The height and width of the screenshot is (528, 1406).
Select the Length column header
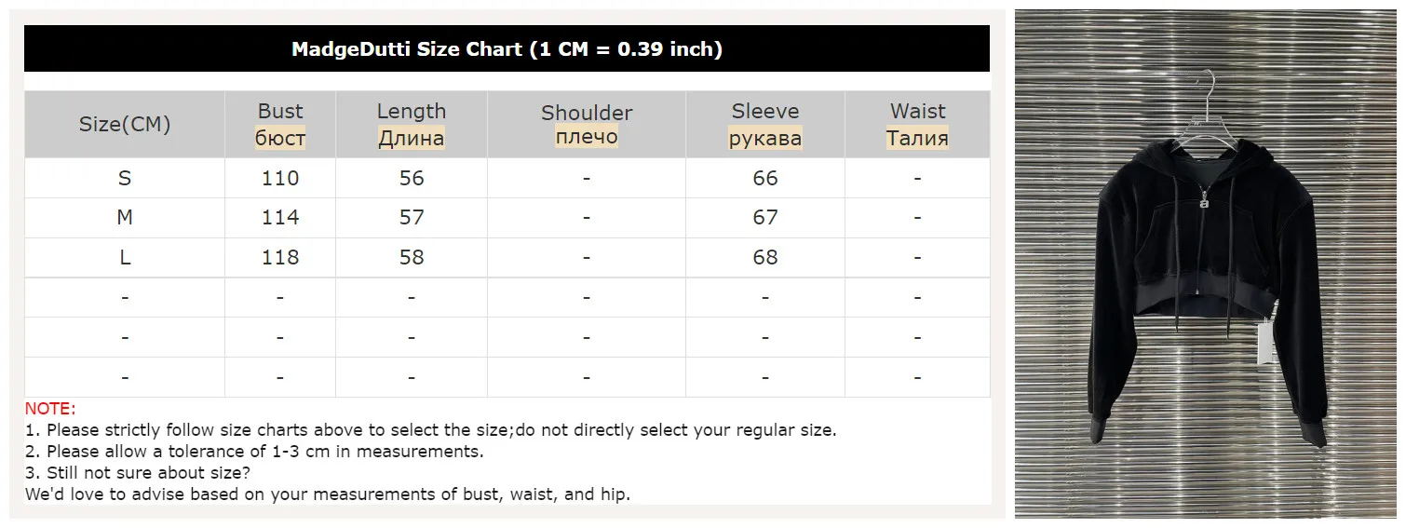[412, 125]
